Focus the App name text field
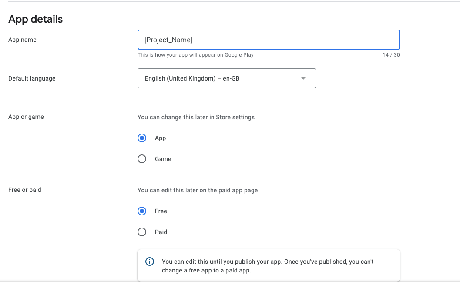460x282 pixels. tap(269, 40)
